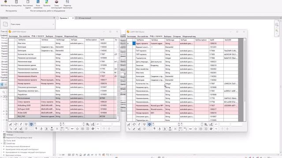
Task: Click the layers stack icon in right window lower toolbar
Action: coord(211,129)
